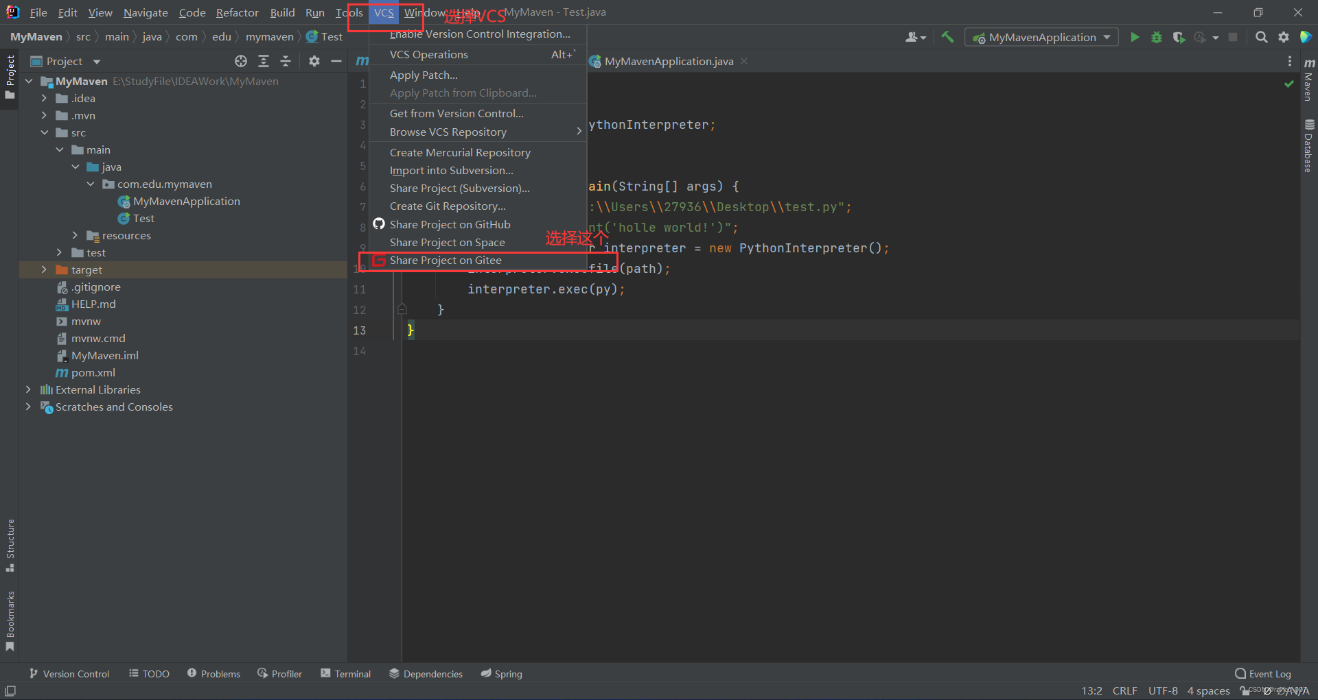Select opened file target icon in Project panel
This screenshot has width=1318, height=700.
pos(241,61)
